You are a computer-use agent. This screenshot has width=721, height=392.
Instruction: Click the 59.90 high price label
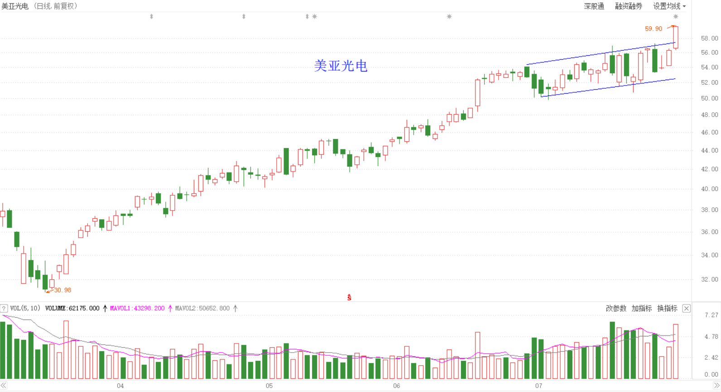coord(654,29)
